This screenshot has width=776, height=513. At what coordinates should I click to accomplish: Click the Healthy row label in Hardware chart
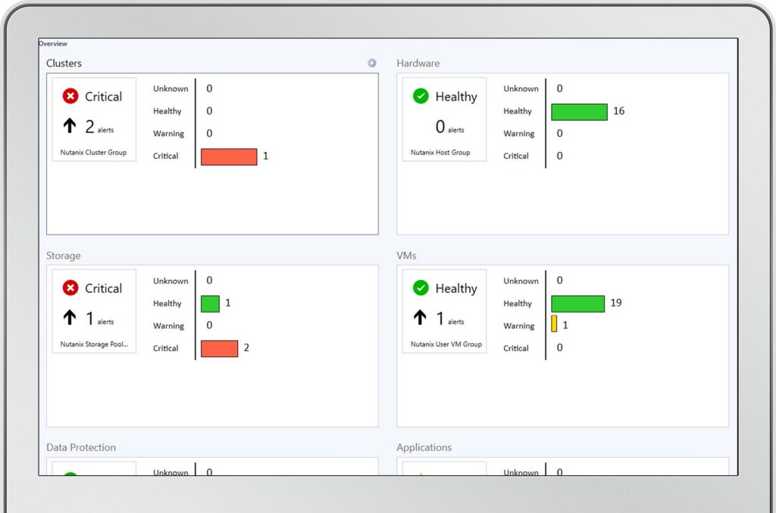(518, 111)
